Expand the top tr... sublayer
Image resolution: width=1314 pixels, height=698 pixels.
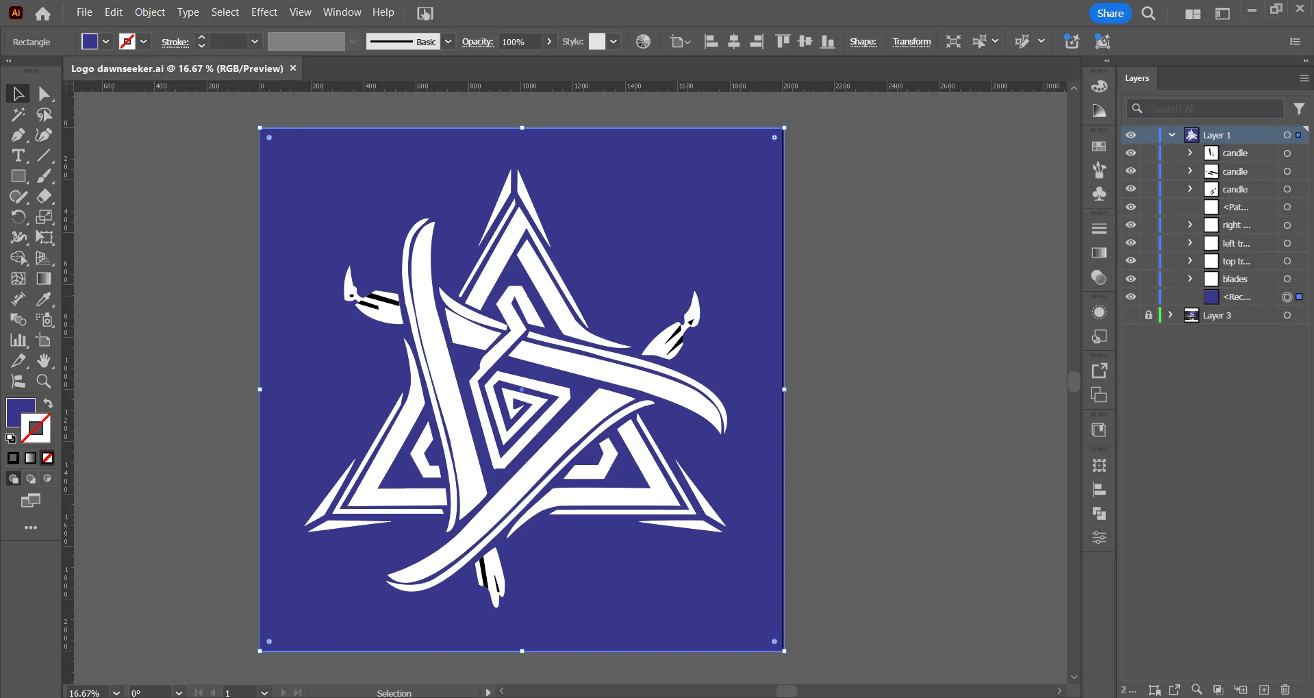pos(1190,261)
